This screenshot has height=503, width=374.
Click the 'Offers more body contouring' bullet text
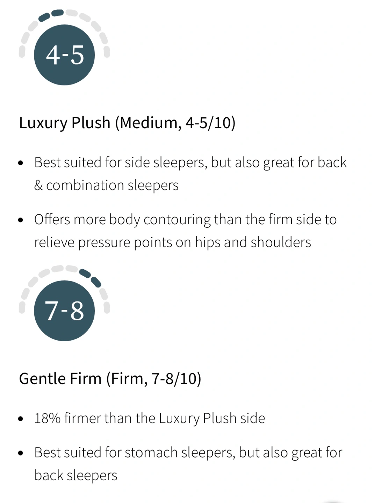click(x=185, y=219)
